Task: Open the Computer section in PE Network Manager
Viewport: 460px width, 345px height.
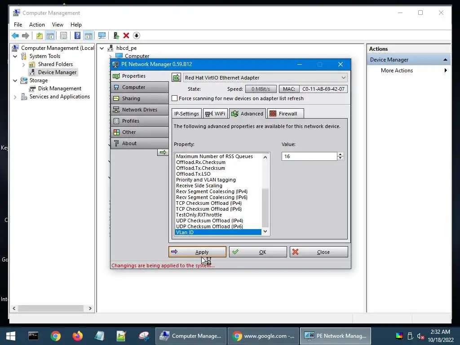Action: (140, 87)
